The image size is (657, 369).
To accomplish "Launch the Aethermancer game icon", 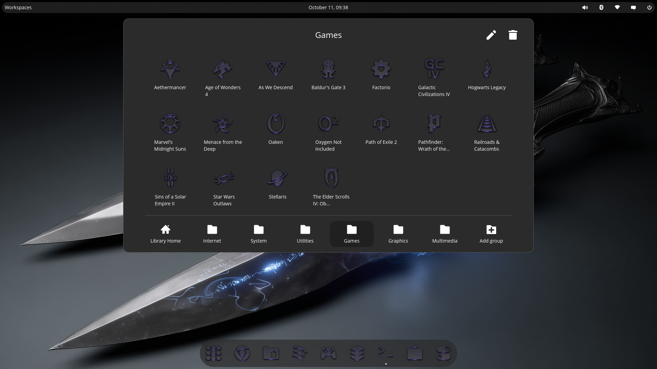I will click(170, 69).
